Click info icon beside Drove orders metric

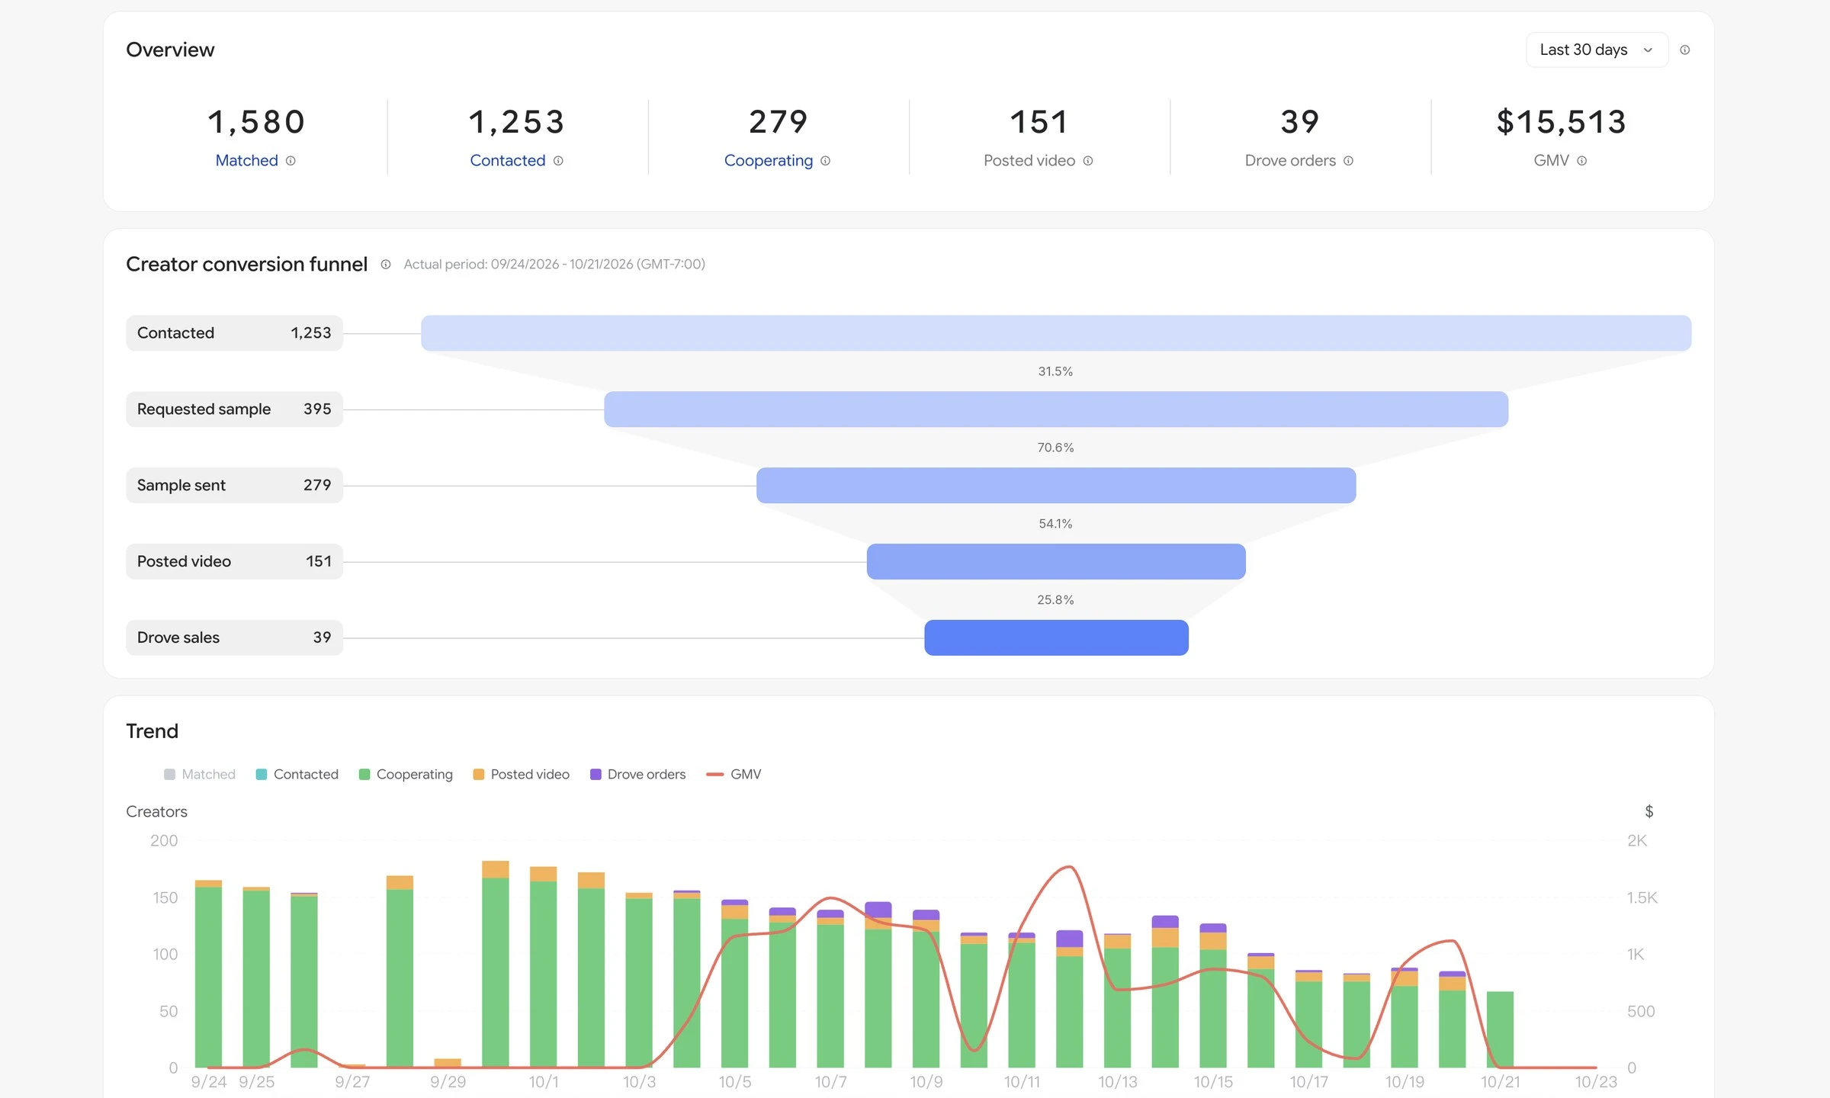(1349, 161)
